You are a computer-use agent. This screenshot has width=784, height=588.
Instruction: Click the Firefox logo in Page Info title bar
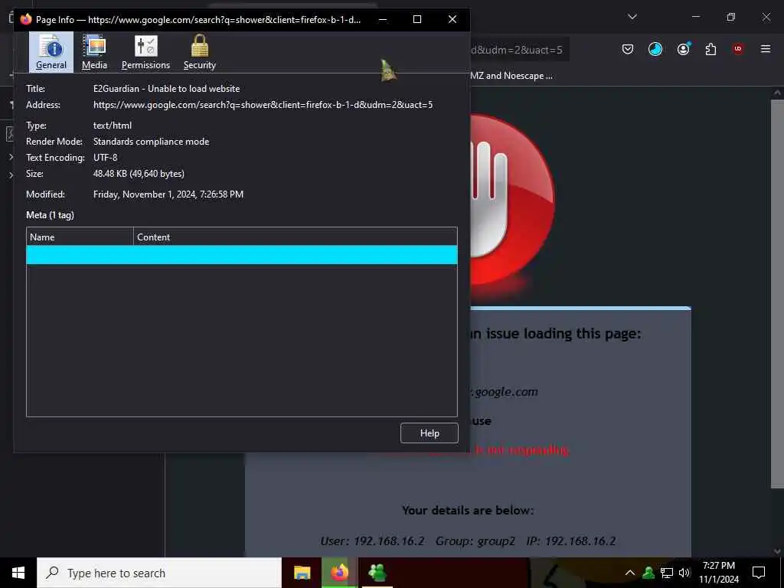click(x=26, y=19)
